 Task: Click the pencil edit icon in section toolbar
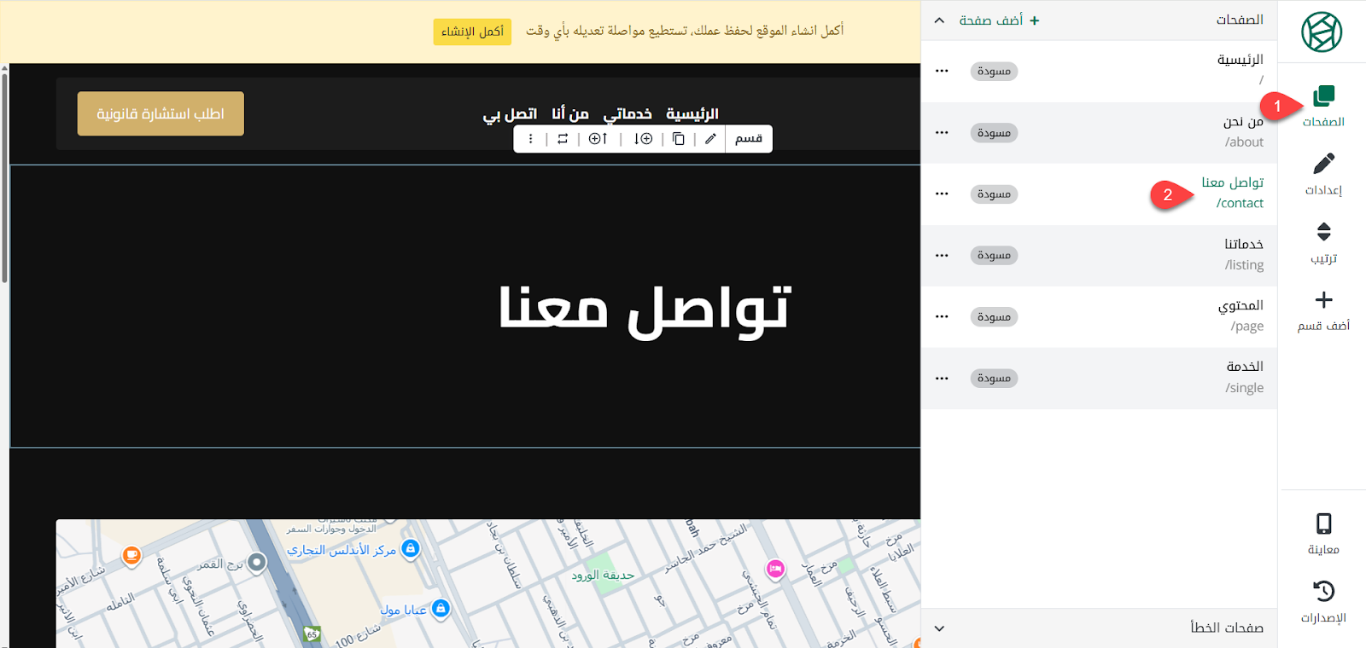pos(710,139)
